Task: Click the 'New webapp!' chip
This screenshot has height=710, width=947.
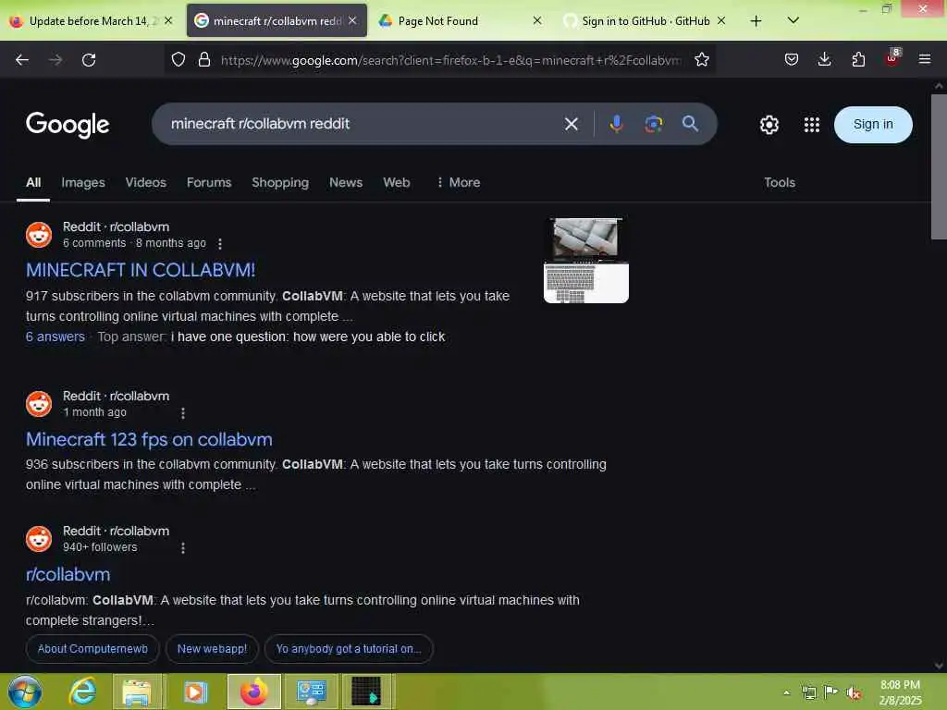Action: tap(212, 649)
